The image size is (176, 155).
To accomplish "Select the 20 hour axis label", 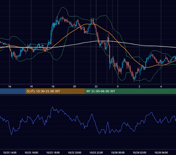I will coord(75,87).
